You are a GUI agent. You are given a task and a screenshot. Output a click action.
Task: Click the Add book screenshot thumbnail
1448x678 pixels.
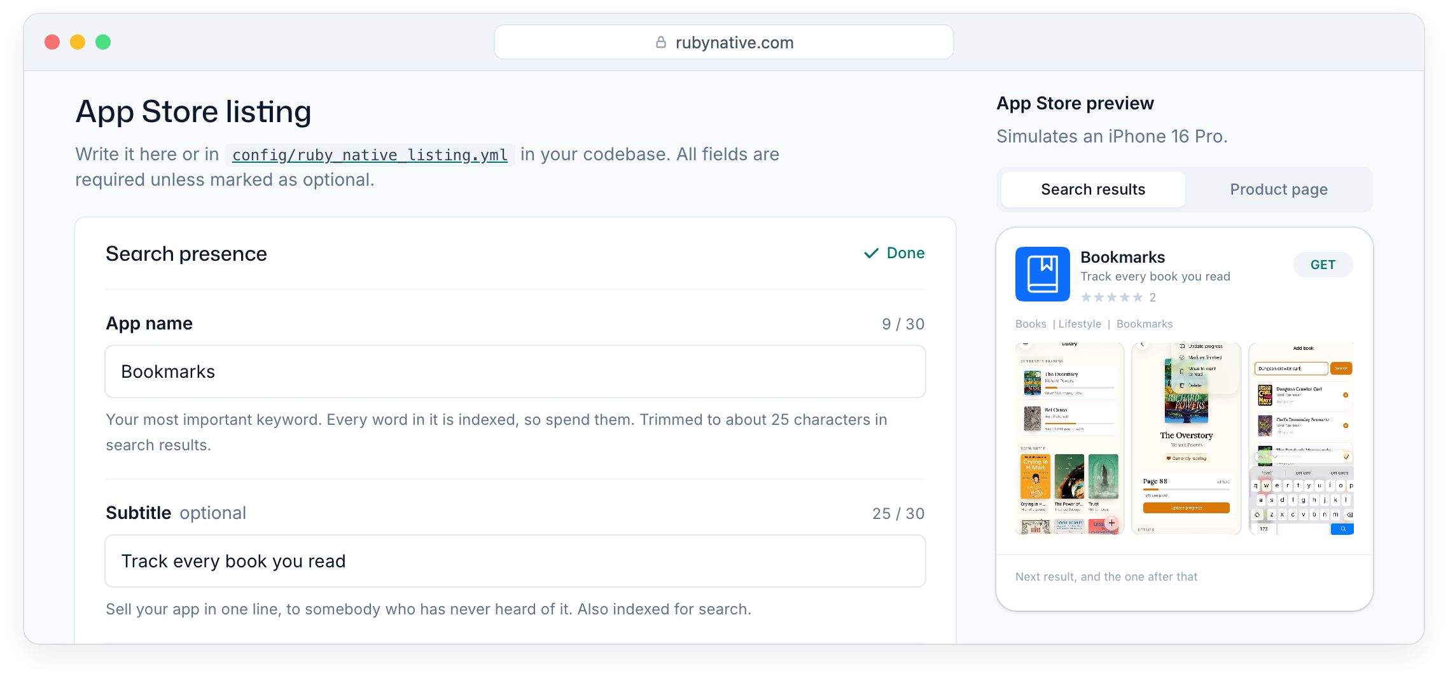point(1302,439)
